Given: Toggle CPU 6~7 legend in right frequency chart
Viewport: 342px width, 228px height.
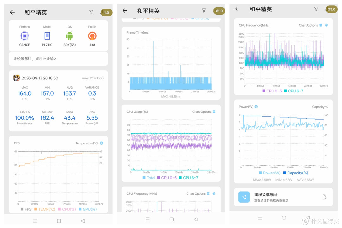Looking at the screenshot, I should 294,91.
